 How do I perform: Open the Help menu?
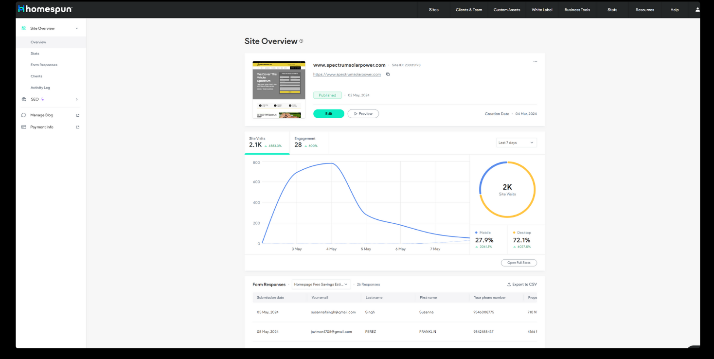tap(675, 10)
